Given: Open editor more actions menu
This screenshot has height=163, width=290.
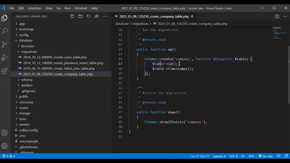Looking at the screenshot, I should pyautogui.click(x=285, y=16).
